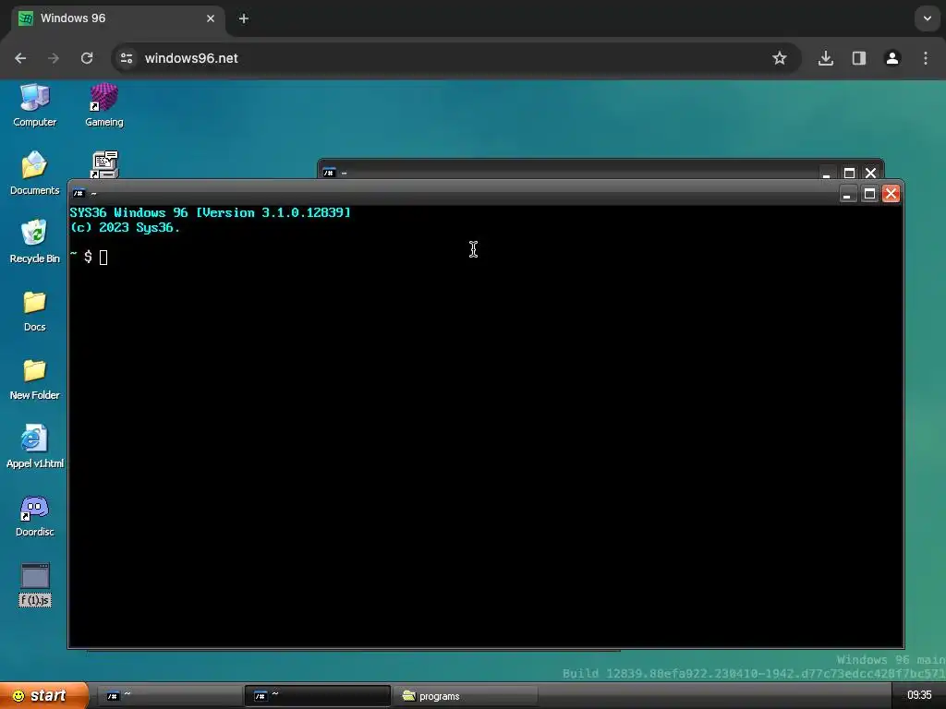This screenshot has width=946, height=709.
Task: Open the browser profile icon
Action: [892, 58]
